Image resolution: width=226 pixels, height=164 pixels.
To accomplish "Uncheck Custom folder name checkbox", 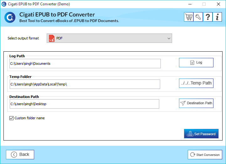I will click(11, 118).
